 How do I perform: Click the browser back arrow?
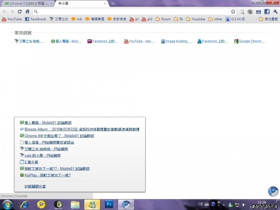pos(4,12)
